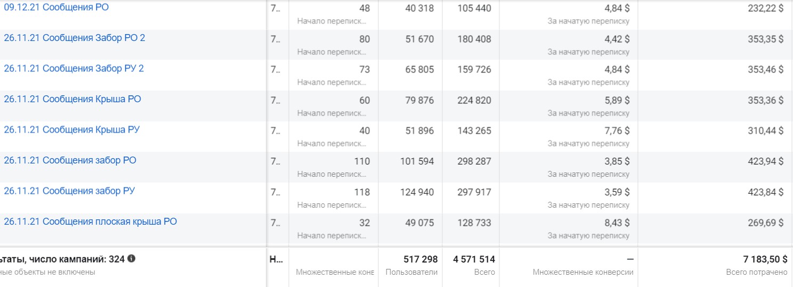The width and height of the screenshot is (793, 287).
Task: Select the amount spent cell 232,22 $
Action: [715, 14]
